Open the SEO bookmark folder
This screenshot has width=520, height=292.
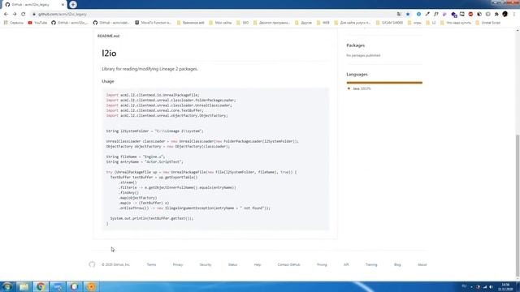click(242, 23)
